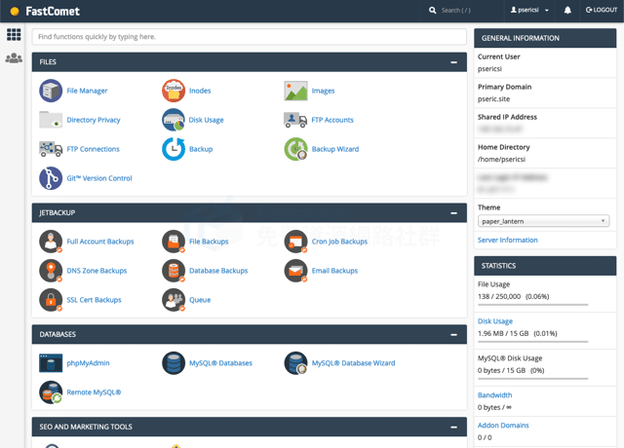Click the Statistics panel header
Image resolution: width=624 pixels, height=448 pixels.
tap(545, 266)
